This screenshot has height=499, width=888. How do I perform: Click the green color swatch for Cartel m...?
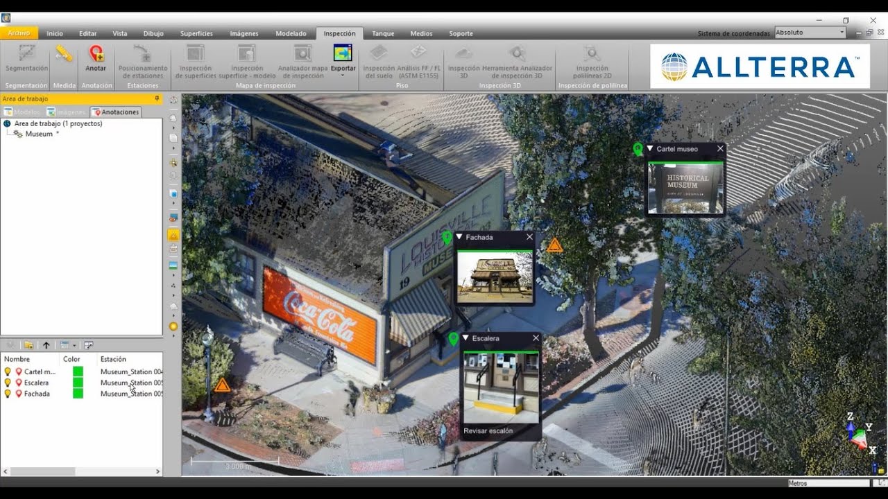[x=78, y=372]
